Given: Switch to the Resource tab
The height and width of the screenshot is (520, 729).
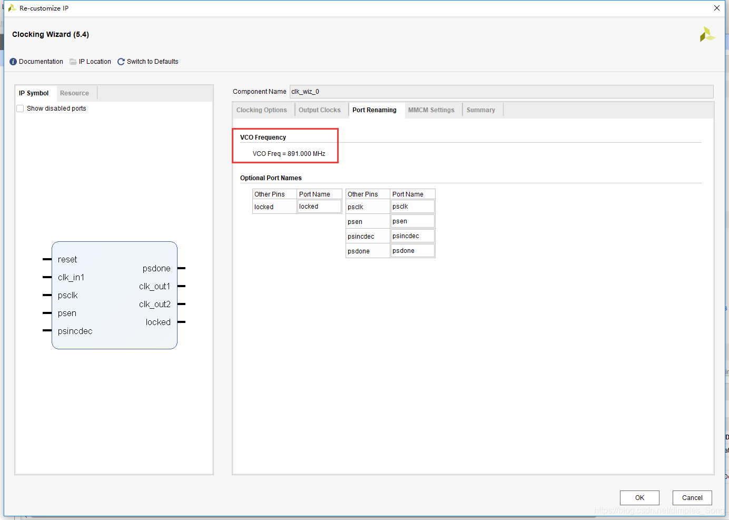Looking at the screenshot, I should click(x=74, y=93).
